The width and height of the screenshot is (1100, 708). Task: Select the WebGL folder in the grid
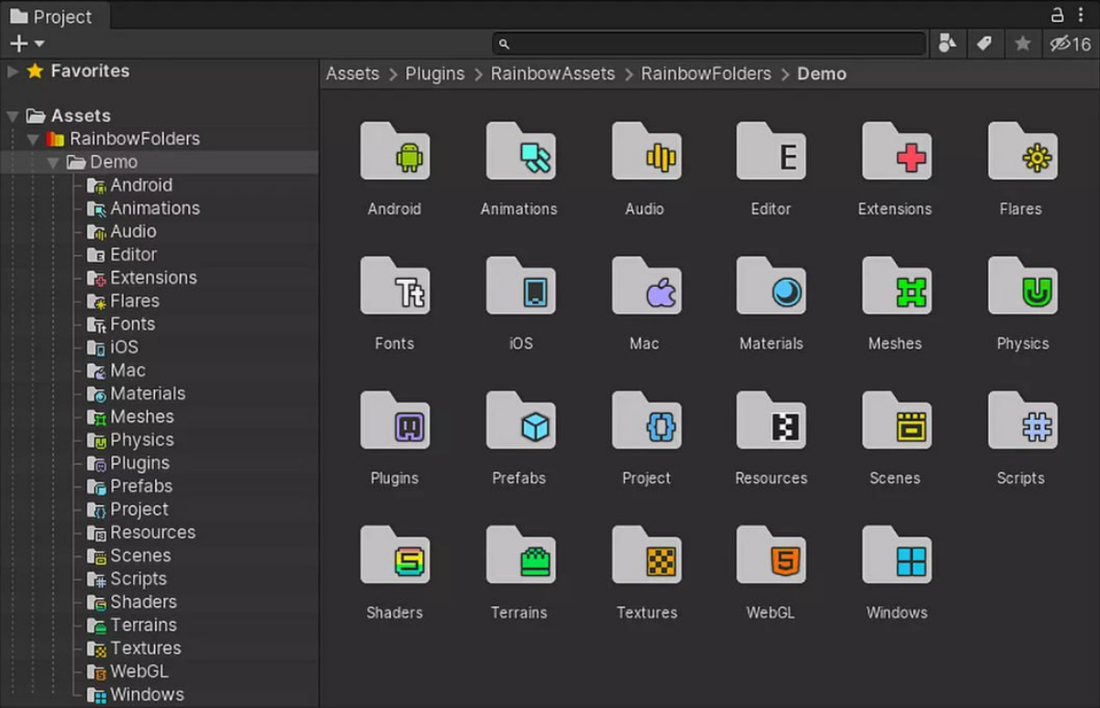pos(771,555)
